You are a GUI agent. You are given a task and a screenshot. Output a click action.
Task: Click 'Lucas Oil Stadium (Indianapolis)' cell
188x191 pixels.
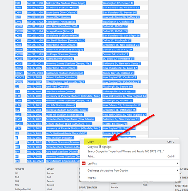pos(65,115)
